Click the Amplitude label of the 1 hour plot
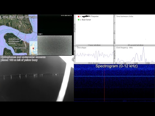155x116 pixels. pos(75,28)
